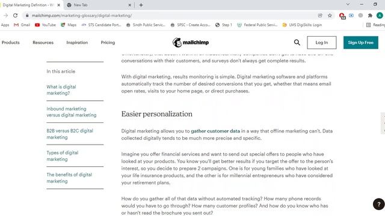This screenshot has height=216, width=385.
Task: Jump to Types of digital marketing
Action: coord(63,156)
